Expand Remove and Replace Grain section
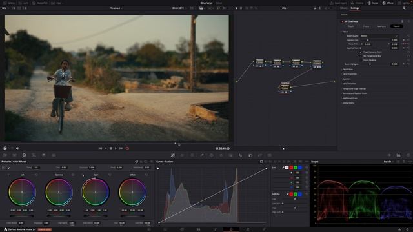This screenshot has height=232, width=413. 354,93
